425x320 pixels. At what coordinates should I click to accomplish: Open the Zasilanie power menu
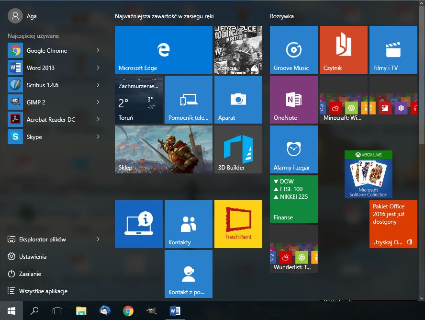pyautogui.click(x=30, y=274)
